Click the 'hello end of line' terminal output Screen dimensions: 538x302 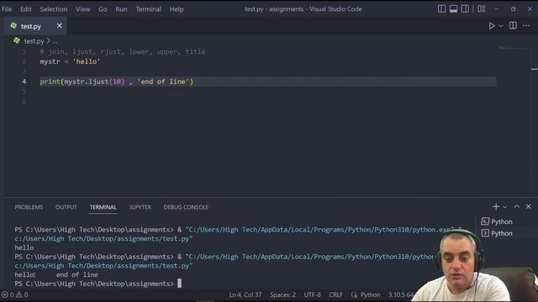tap(56, 274)
